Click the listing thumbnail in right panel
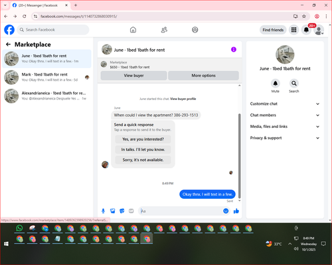This screenshot has width=332, height=265. pyautogui.click(x=285, y=54)
